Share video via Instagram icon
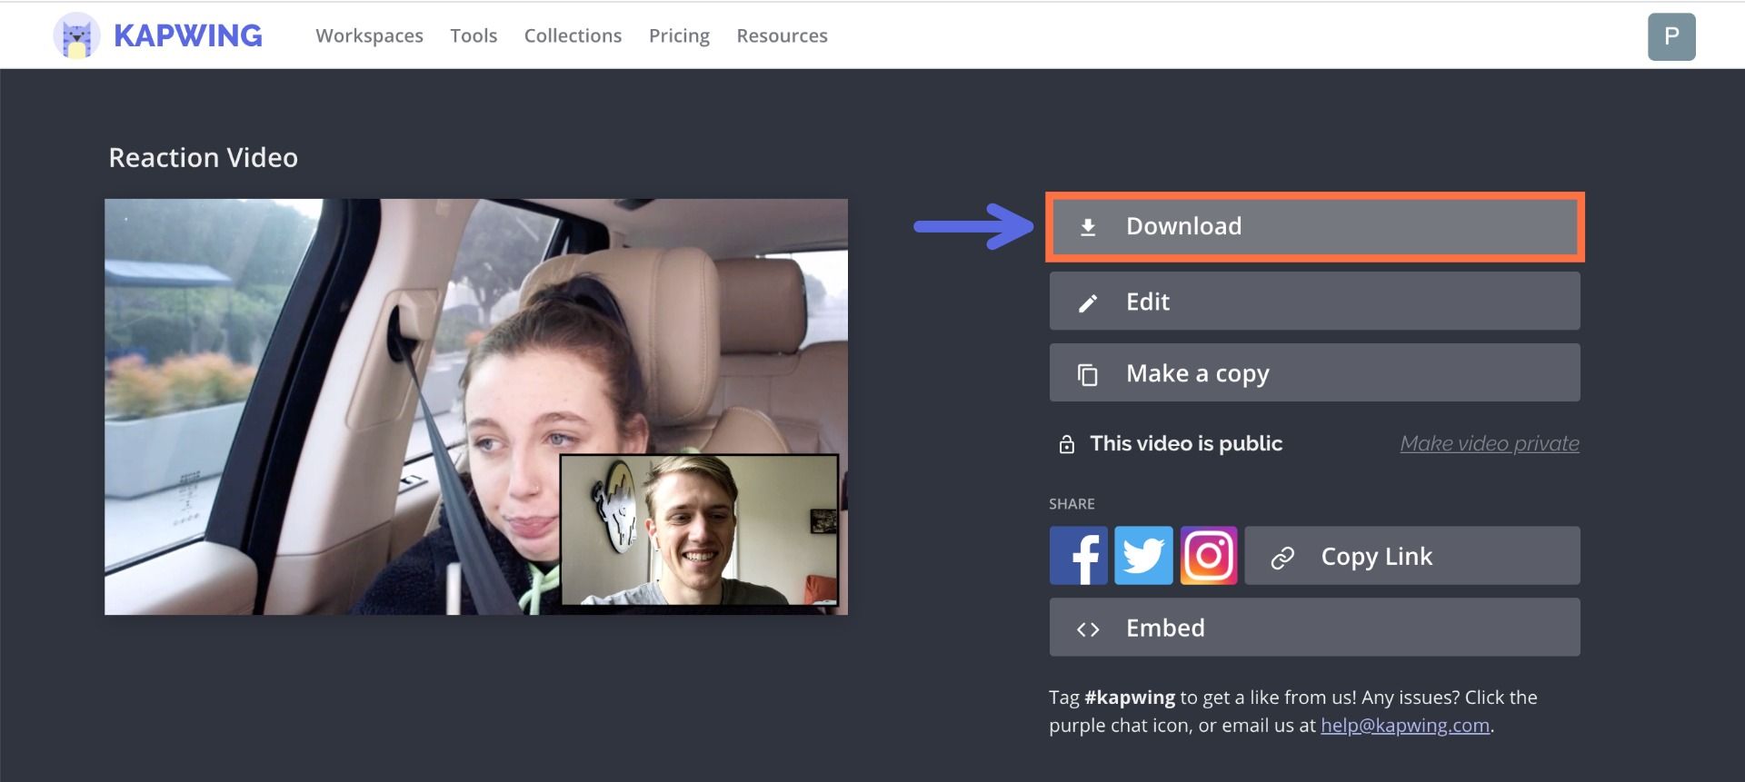Image resolution: width=1745 pixels, height=782 pixels. pos(1208,556)
